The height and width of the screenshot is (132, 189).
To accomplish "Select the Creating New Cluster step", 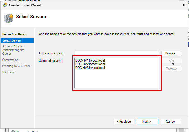I will [x=16, y=66].
